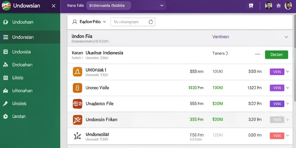
Task: Click the Undonsia Fiikan row name
Action: (101, 119)
